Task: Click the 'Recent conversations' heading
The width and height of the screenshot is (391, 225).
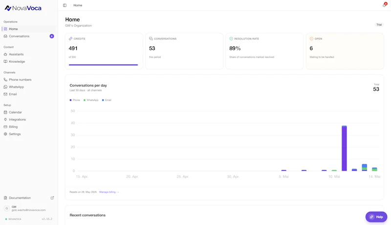Action: coord(87,215)
